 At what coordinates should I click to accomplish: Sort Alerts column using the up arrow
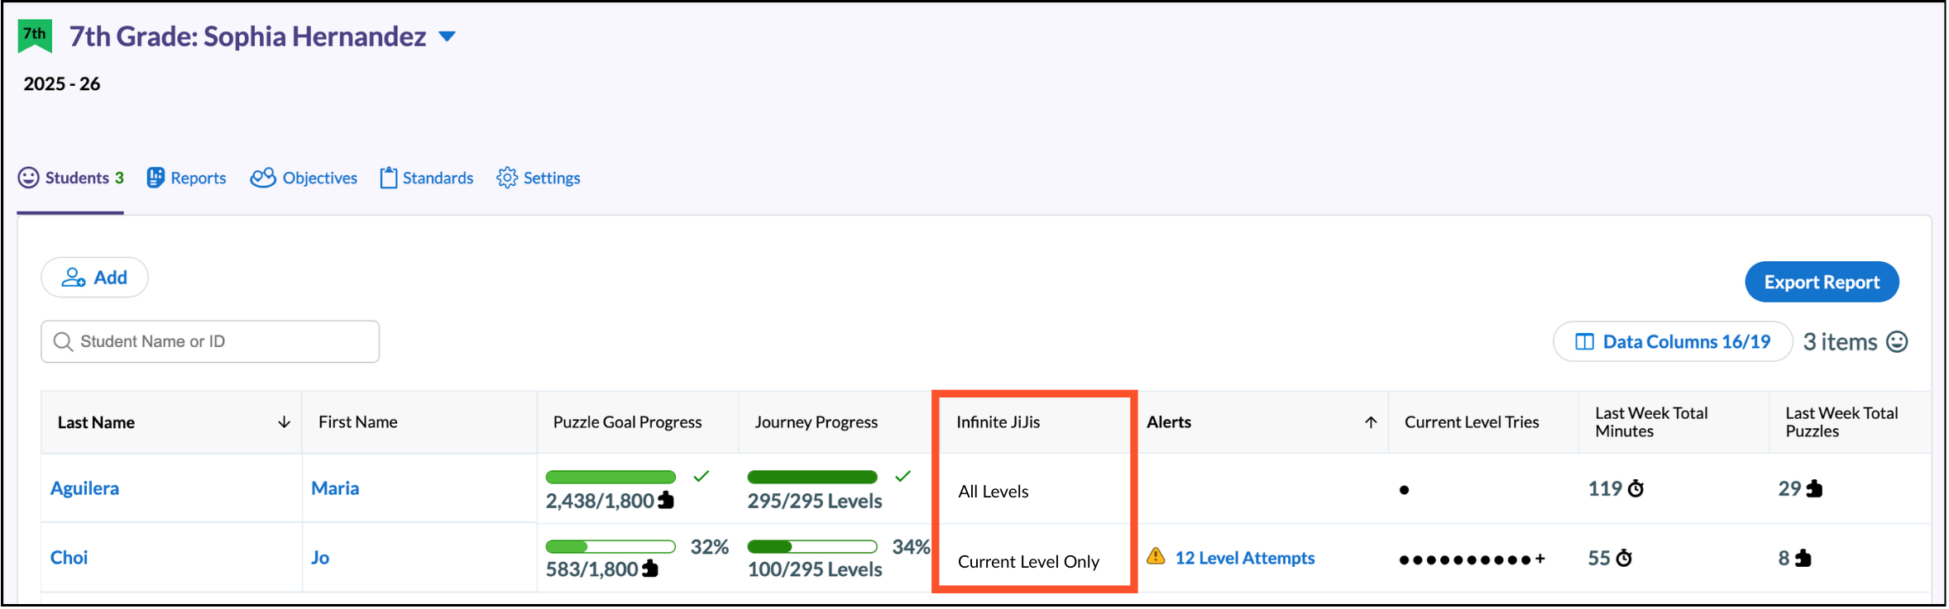point(1370,422)
